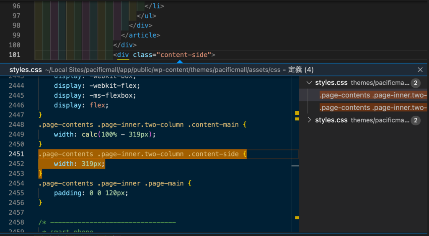Click the lowest yellow marker in the overview ruler
429x236 pixels.
coord(297,218)
